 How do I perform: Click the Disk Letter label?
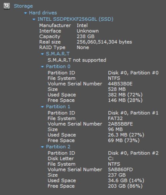coord(61,159)
